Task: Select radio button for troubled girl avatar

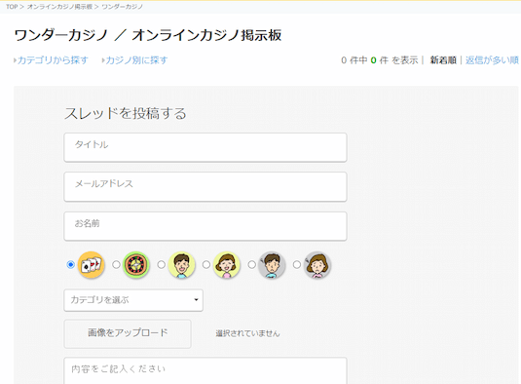Action: (x=297, y=265)
